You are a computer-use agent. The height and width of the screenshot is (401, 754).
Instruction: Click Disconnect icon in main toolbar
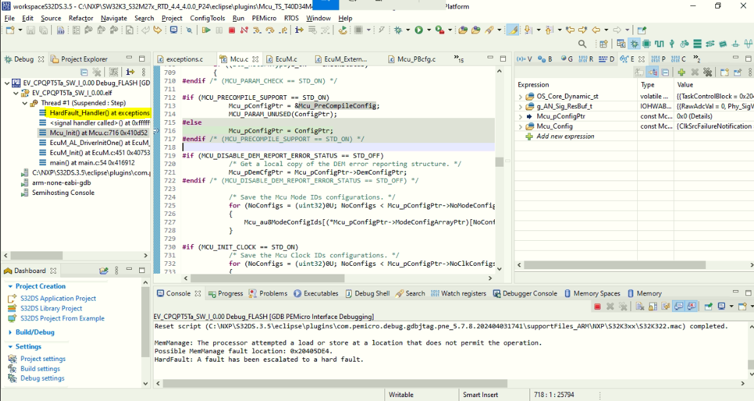[244, 30]
